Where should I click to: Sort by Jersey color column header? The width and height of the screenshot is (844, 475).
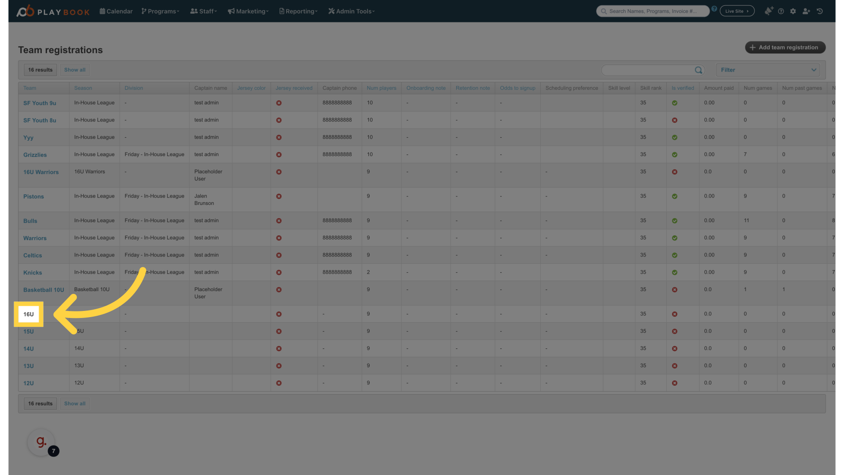tap(251, 88)
